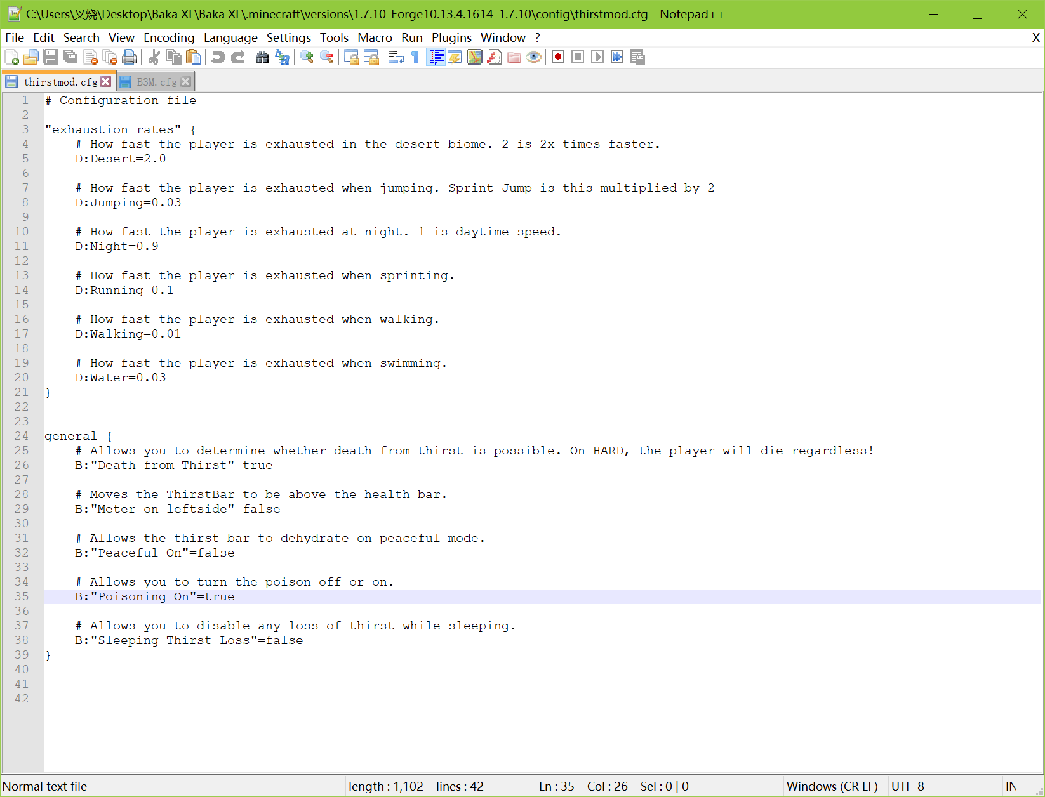Switch to the B3M.cfg tab
Screen dimensions: 1045x797
[x=156, y=82]
